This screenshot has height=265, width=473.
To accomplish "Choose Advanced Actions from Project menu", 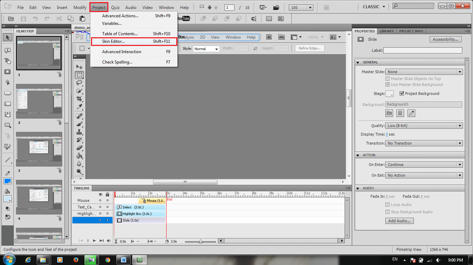I will [x=134, y=16].
